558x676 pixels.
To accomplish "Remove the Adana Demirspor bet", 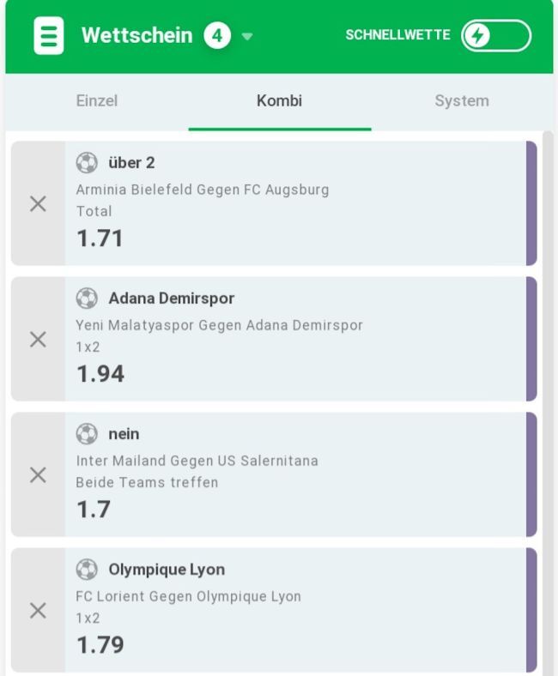I will [x=38, y=340].
